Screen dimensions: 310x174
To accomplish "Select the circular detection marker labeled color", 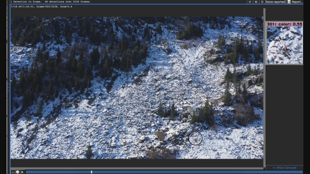I will click(x=195, y=138).
